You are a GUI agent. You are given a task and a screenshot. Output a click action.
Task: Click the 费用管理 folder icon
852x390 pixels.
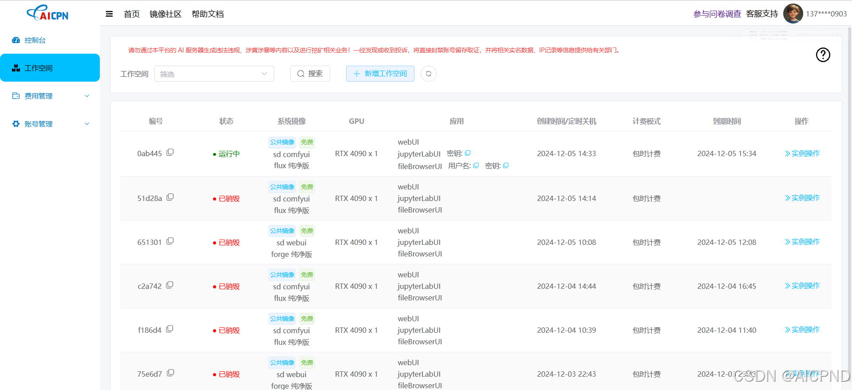pos(16,96)
